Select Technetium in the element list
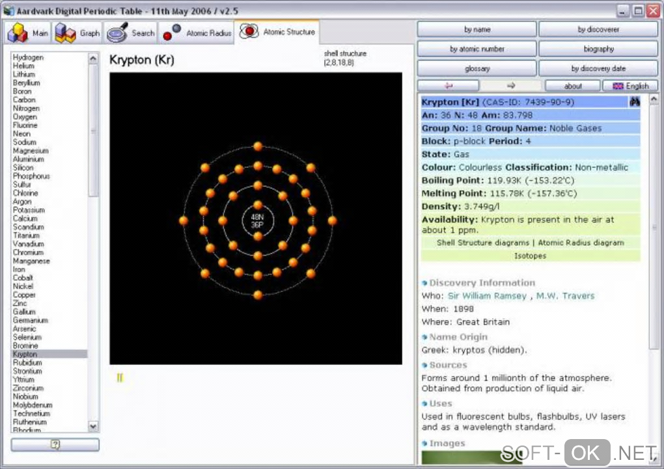Viewport: 664px width, 469px height. click(x=49, y=413)
